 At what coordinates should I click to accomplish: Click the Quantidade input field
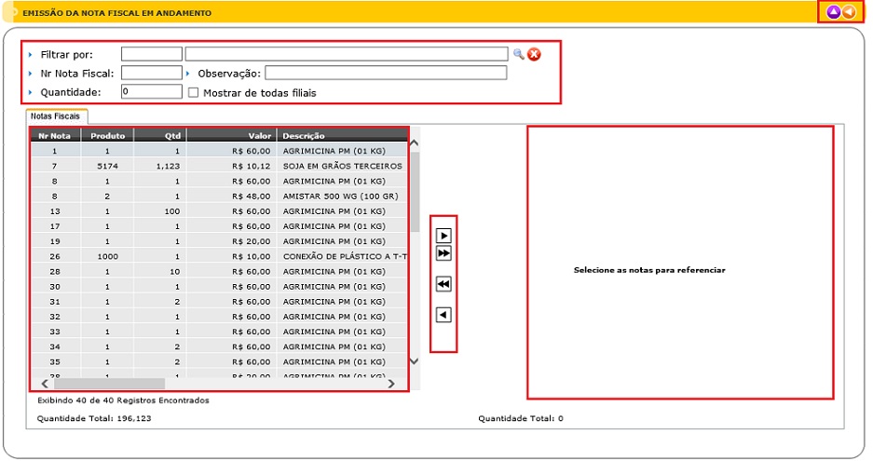151,92
